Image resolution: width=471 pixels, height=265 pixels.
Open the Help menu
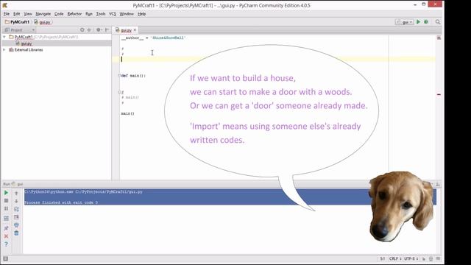(141, 14)
